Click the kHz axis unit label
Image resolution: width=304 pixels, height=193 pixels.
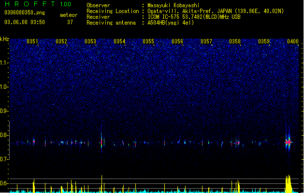click(4, 39)
